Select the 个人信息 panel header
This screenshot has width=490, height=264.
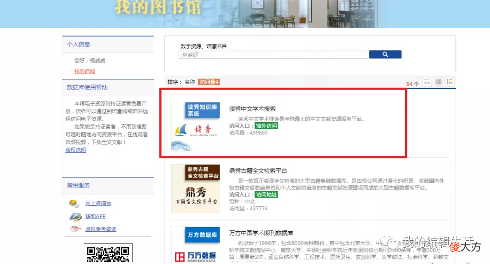(108, 45)
